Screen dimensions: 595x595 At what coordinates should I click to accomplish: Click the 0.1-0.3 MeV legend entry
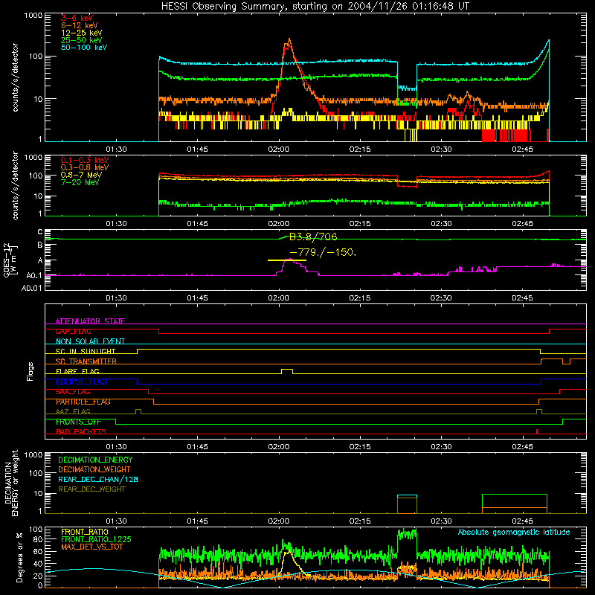click(x=85, y=160)
